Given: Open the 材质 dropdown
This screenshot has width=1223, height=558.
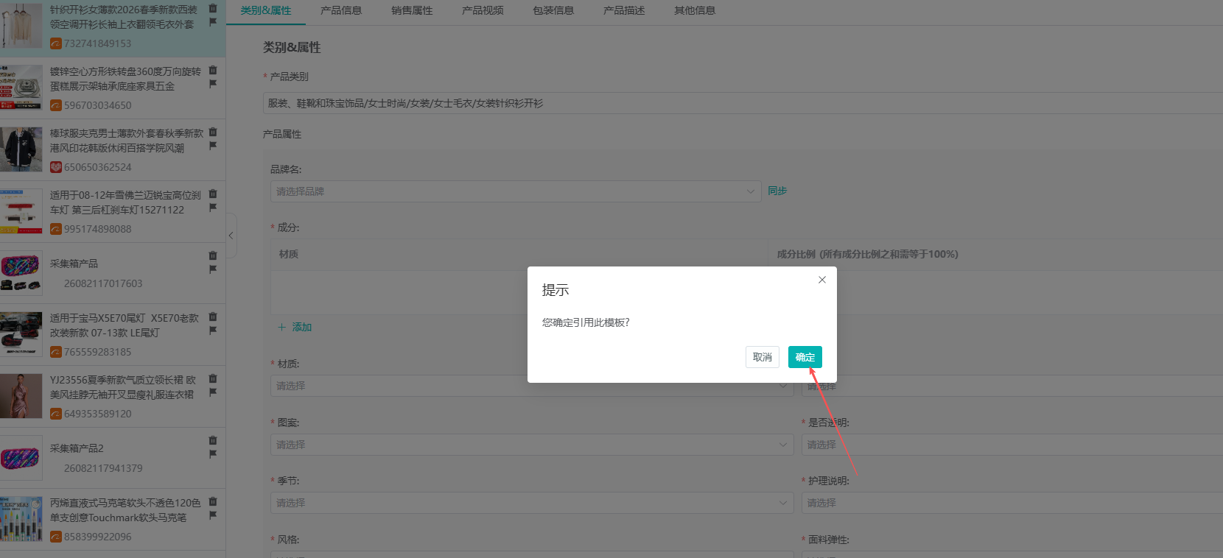Looking at the screenshot, I should point(532,386).
